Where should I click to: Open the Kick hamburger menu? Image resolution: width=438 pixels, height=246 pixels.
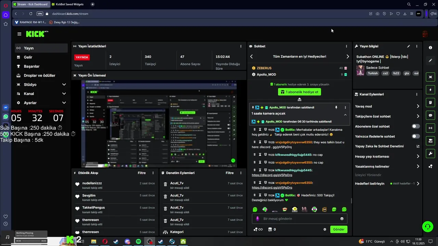pos(19,34)
